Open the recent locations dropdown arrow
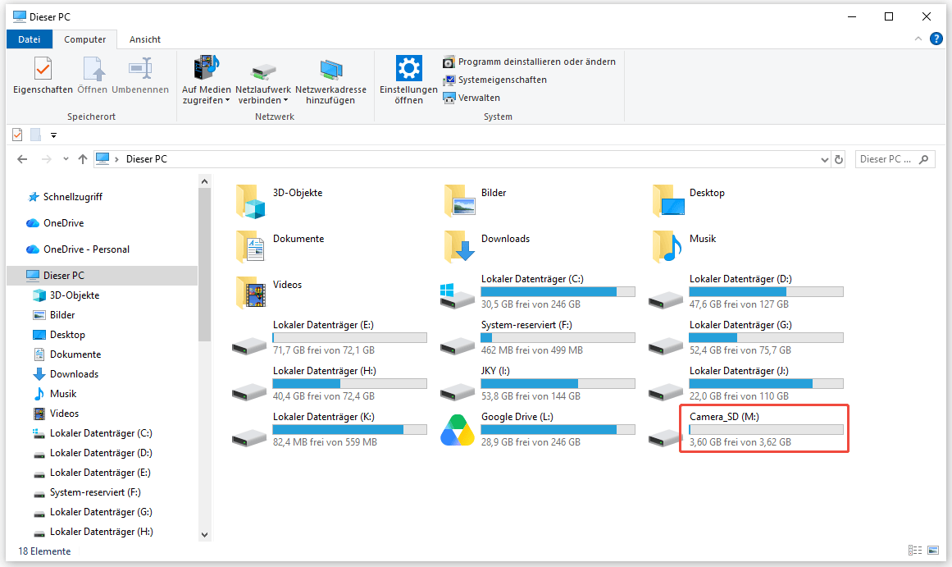 coord(66,159)
